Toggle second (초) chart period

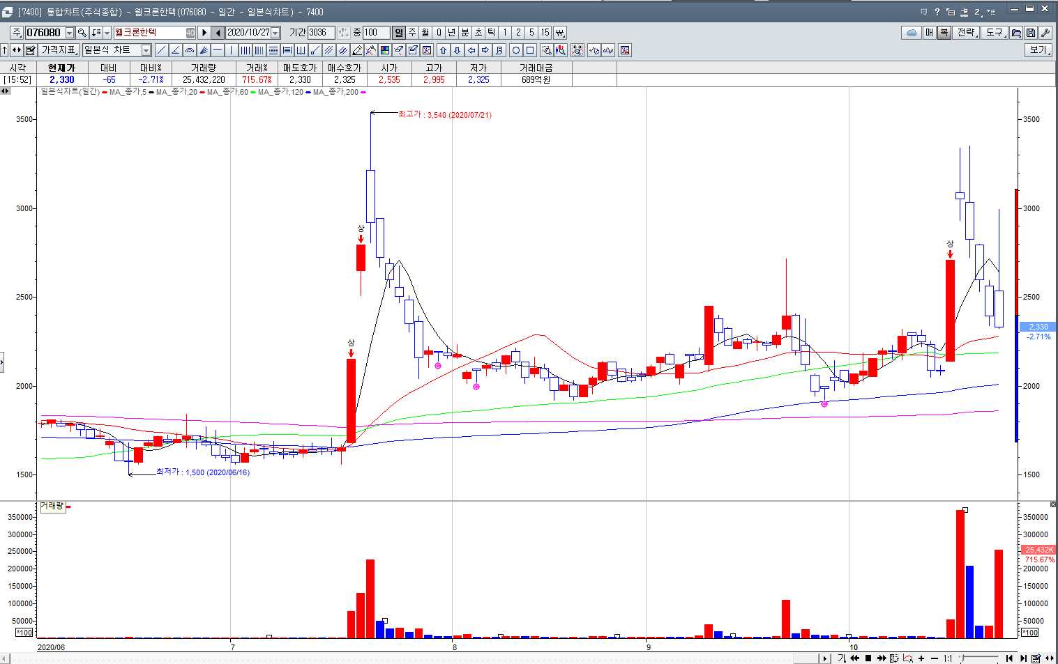click(x=478, y=33)
